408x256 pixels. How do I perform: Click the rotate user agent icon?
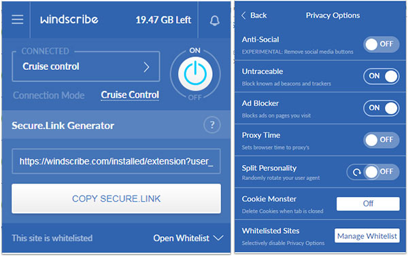[356, 172]
